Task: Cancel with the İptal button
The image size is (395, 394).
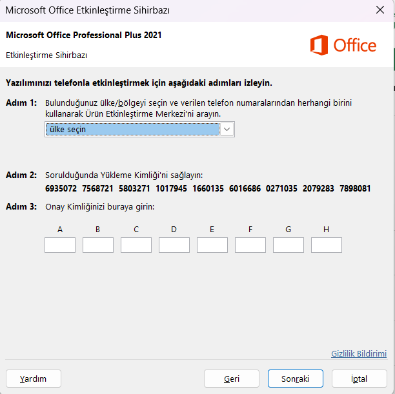Action: coord(360,379)
